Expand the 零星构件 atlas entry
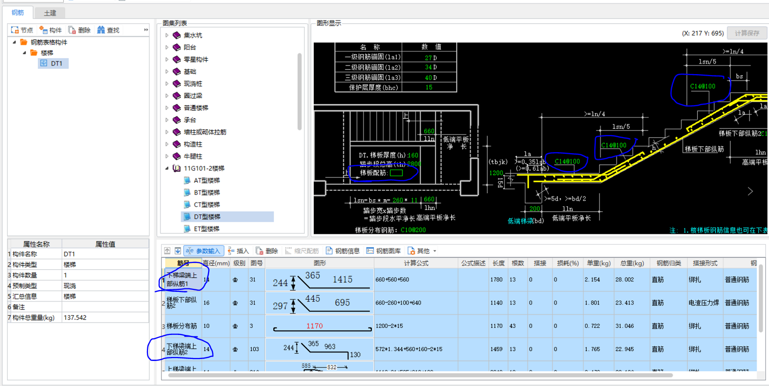Image resolution: width=769 pixels, height=386 pixels. pos(167,60)
